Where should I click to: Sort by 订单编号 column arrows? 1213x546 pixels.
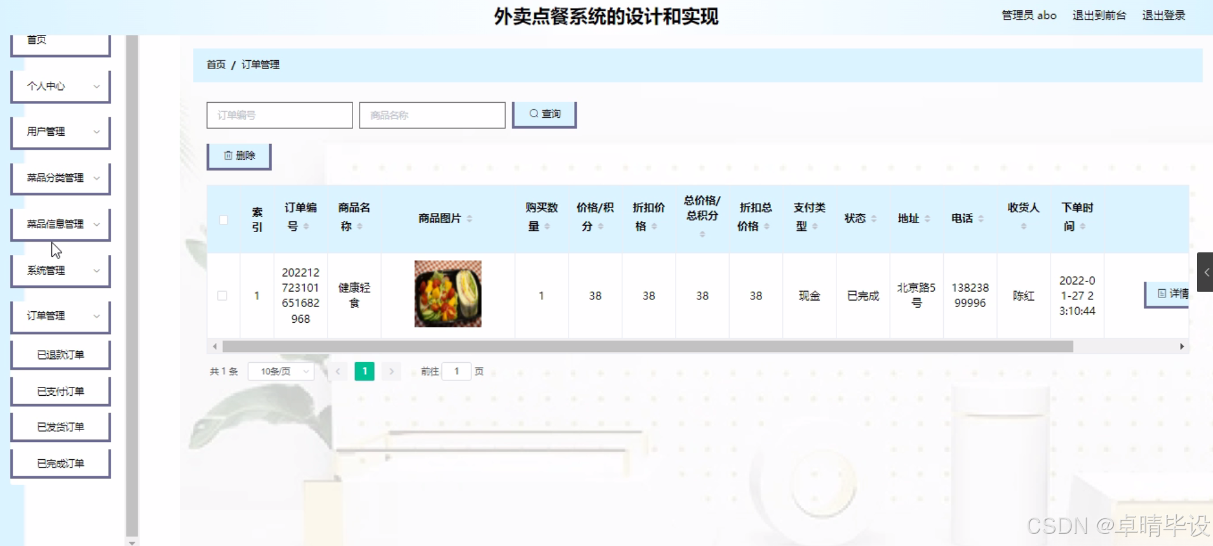click(306, 226)
